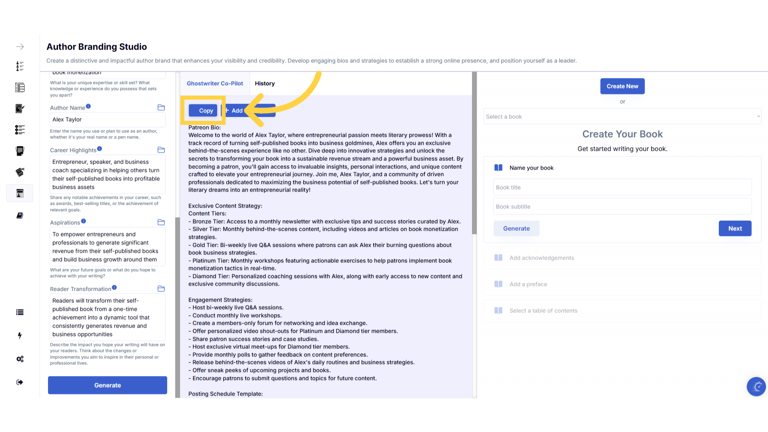The height and width of the screenshot is (432, 768).
Task: Expand sidebar with the arrow icon
Action: click(20, 47)
